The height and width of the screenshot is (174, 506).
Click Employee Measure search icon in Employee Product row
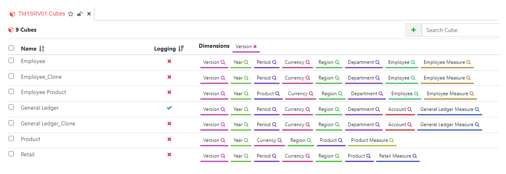coord(472,93)
